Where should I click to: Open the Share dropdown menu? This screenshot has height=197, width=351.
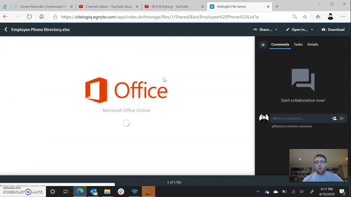pos(266,30)
